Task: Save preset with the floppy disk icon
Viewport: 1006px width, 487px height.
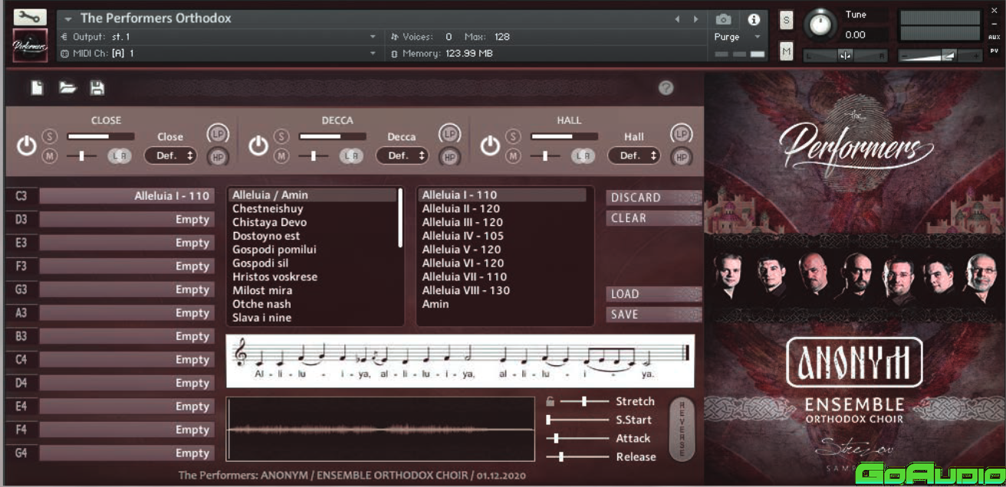Action: point(97,88)
